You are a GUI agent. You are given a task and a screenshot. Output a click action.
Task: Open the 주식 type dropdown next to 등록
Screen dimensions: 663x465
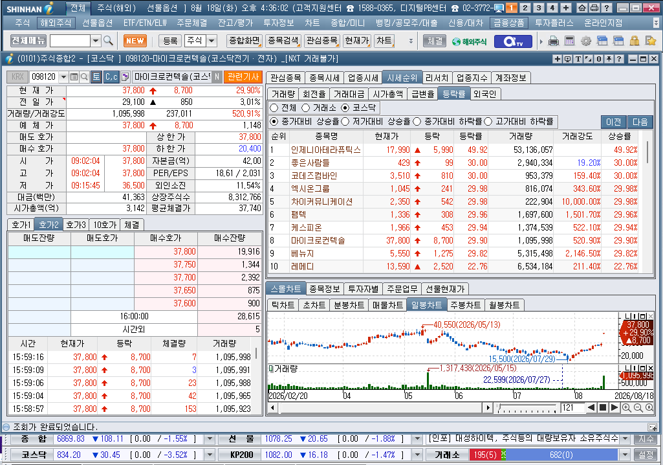click(x=212, y=41)
